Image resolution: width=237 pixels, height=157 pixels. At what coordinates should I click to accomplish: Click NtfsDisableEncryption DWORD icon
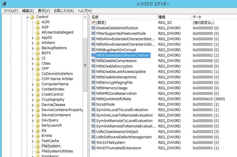click(x=93, y=66)
